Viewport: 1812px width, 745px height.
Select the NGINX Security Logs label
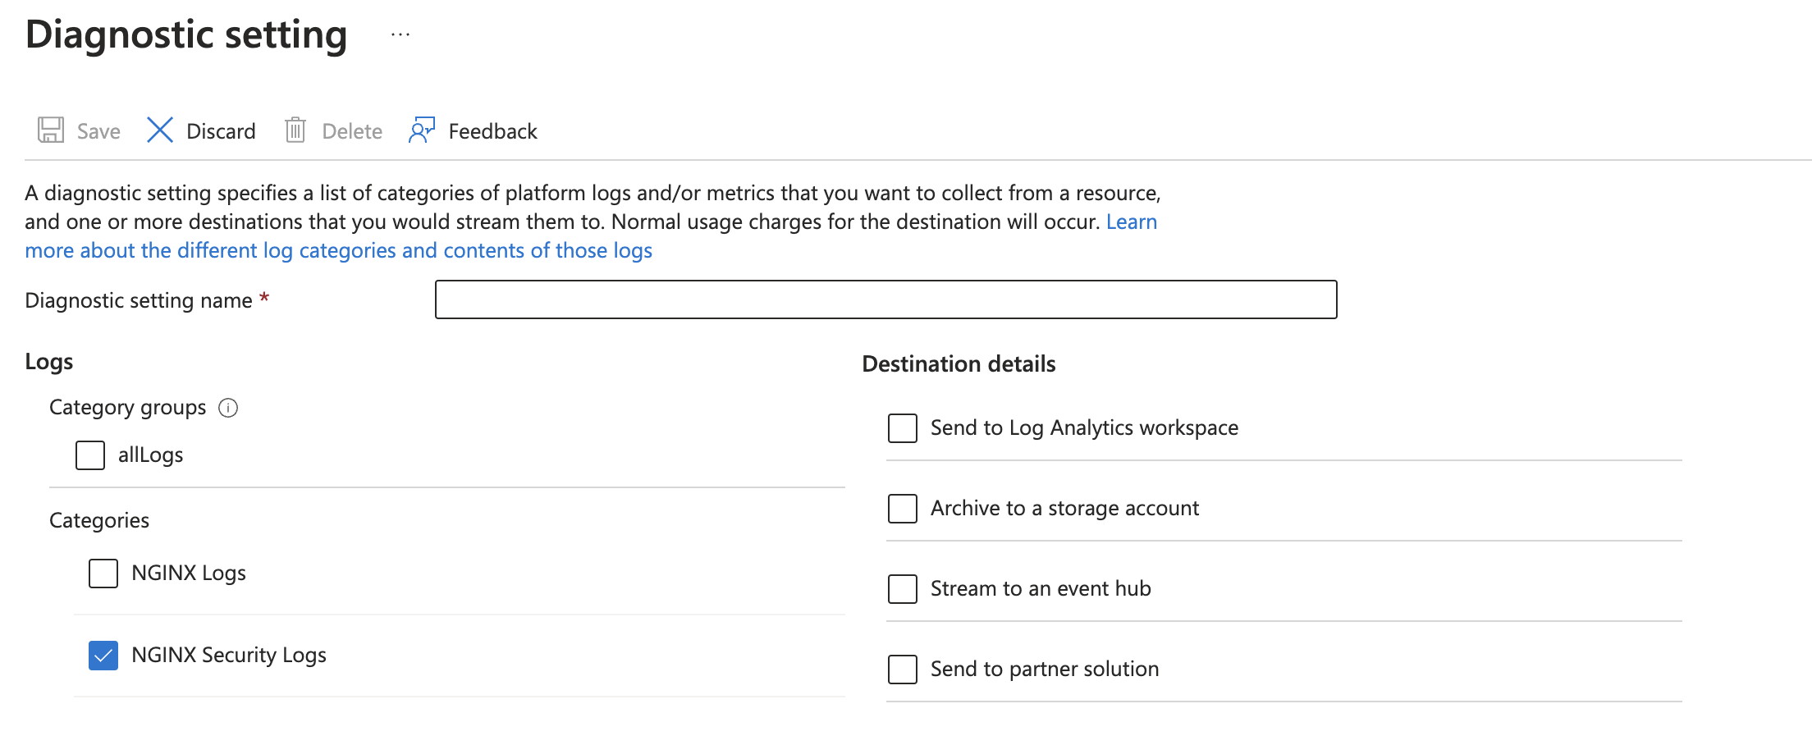[229, 656]
